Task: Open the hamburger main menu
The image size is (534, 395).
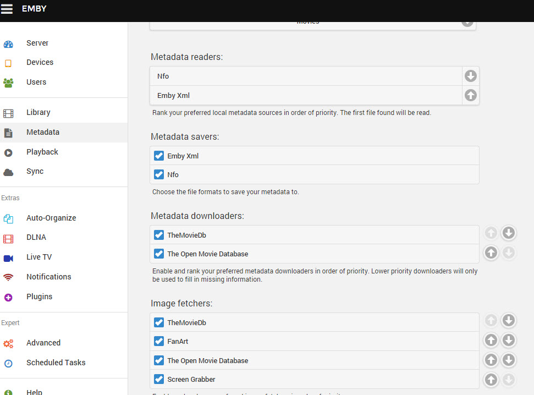Action: pos(7,9)
